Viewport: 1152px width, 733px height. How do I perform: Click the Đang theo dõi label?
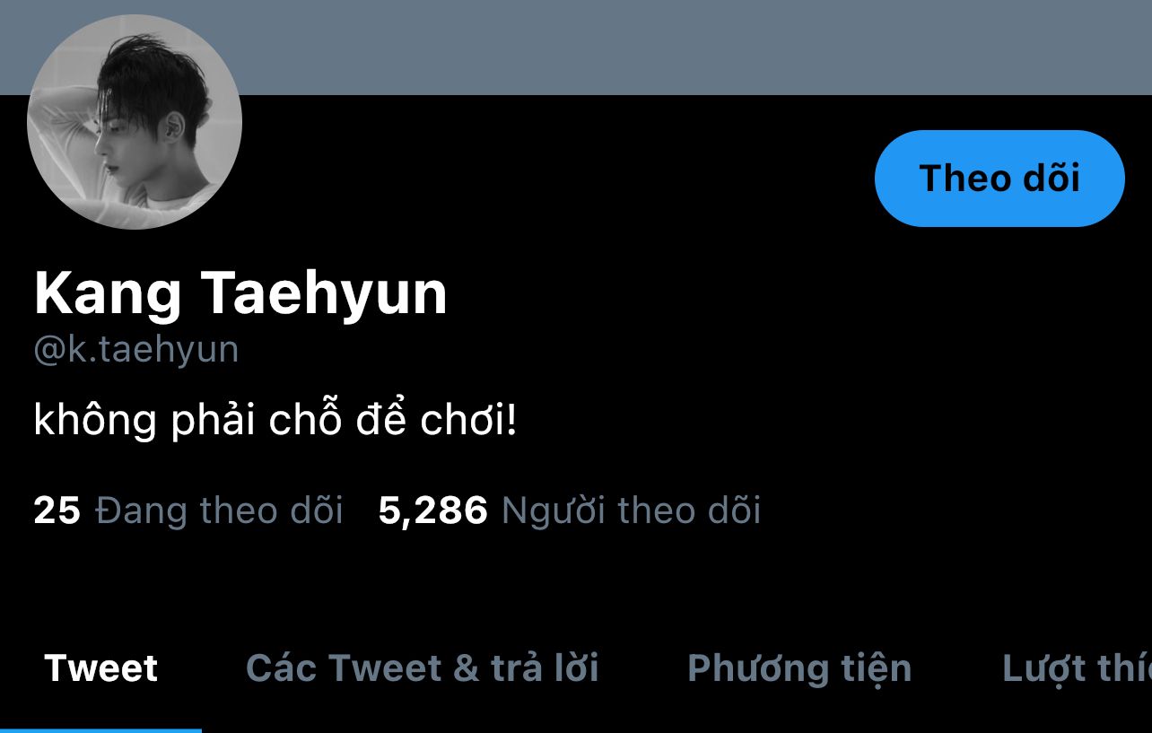[220, 510]
